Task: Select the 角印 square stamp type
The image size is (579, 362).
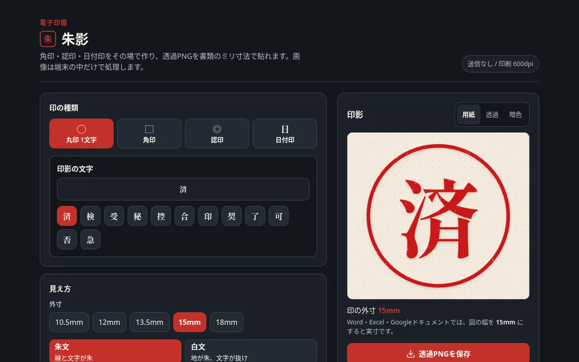Action: (149, 134)
